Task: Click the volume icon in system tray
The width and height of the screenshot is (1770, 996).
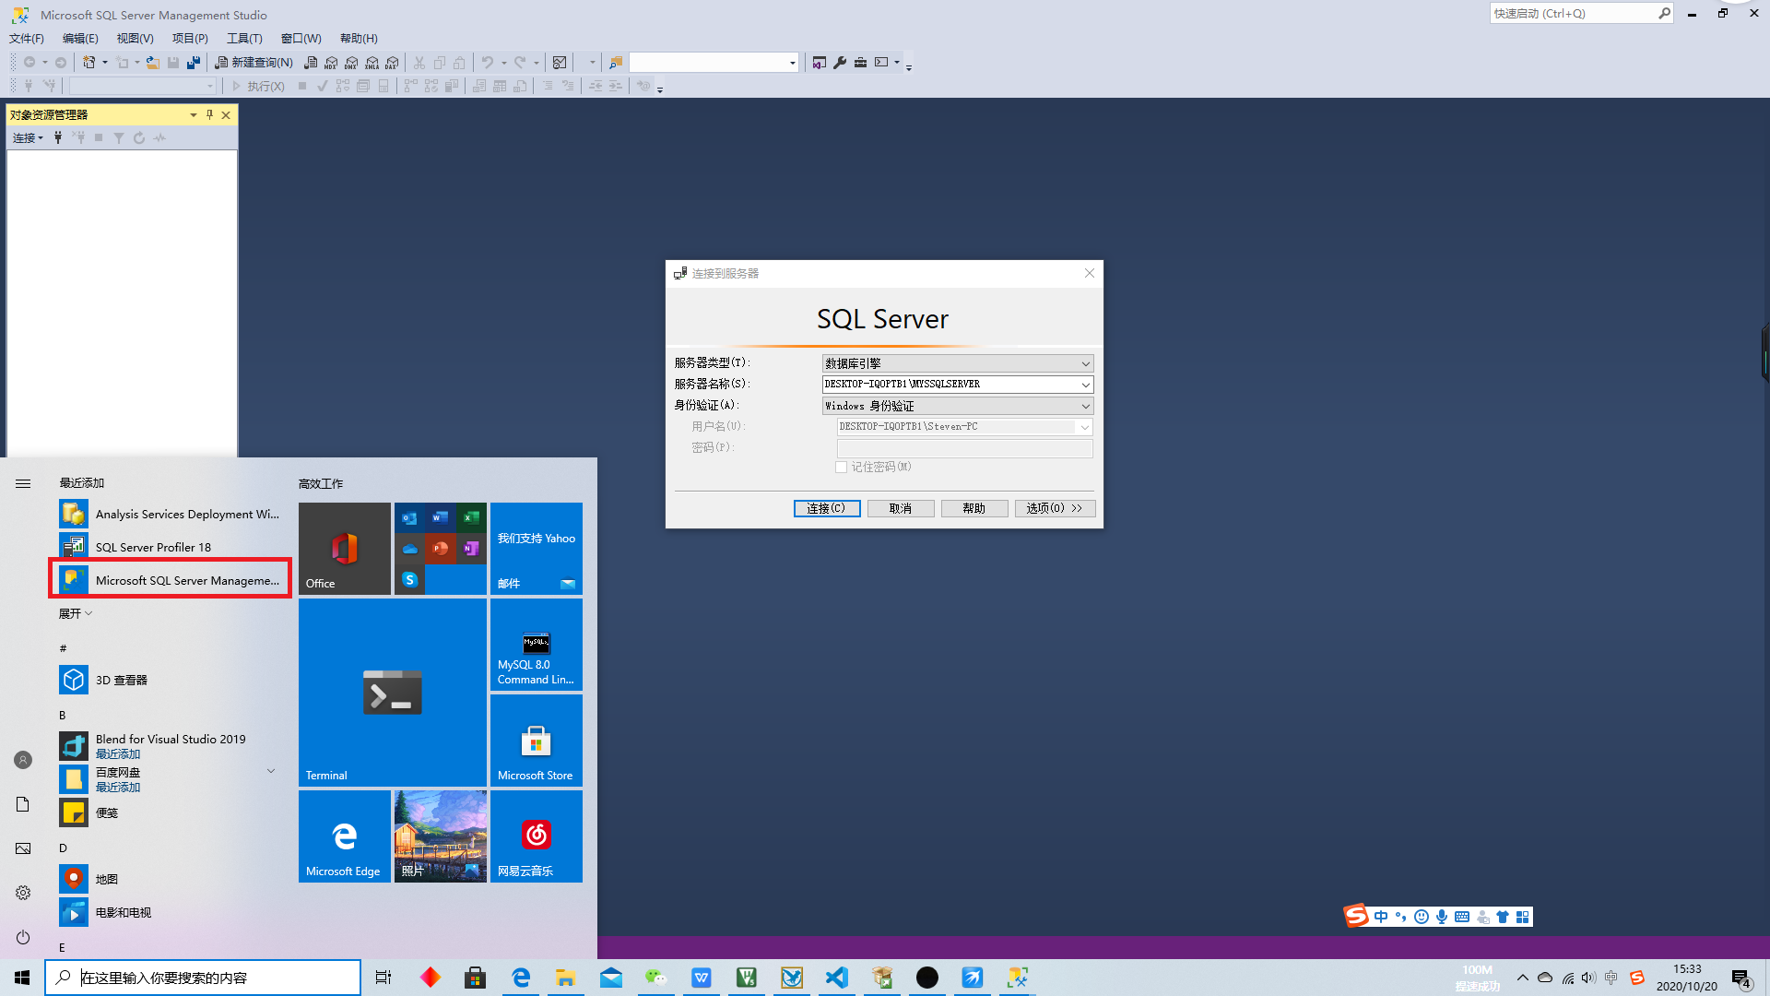Action: [x=1587, y=978]
